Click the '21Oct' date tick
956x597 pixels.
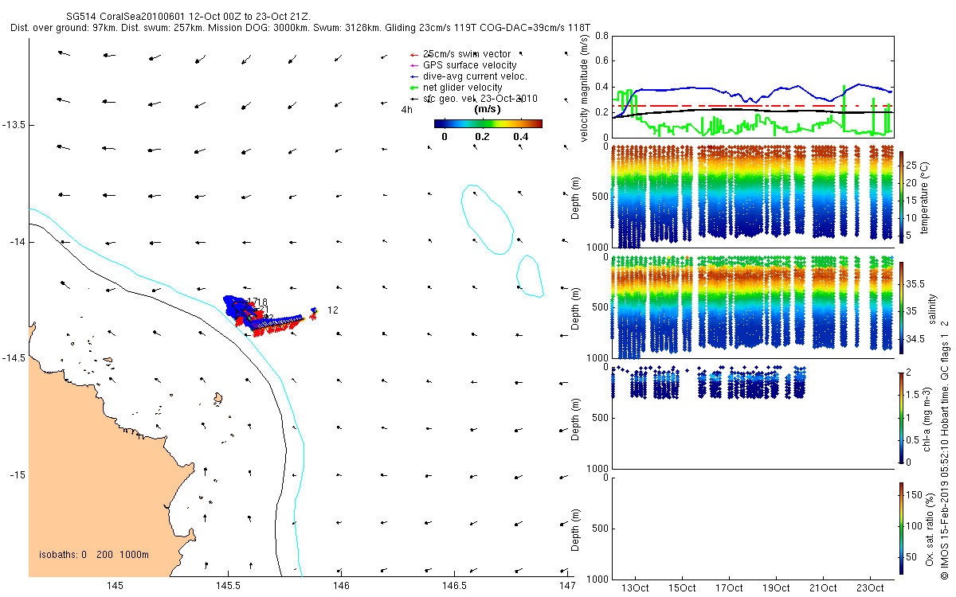[x=823, y=588]
